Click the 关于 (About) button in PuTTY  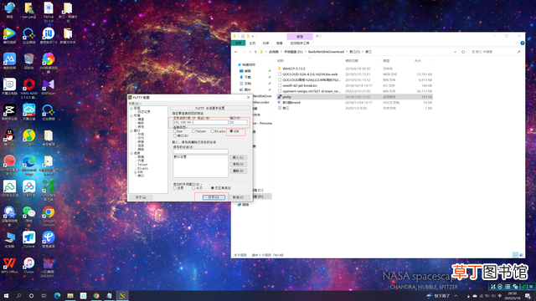click(141, 197)
